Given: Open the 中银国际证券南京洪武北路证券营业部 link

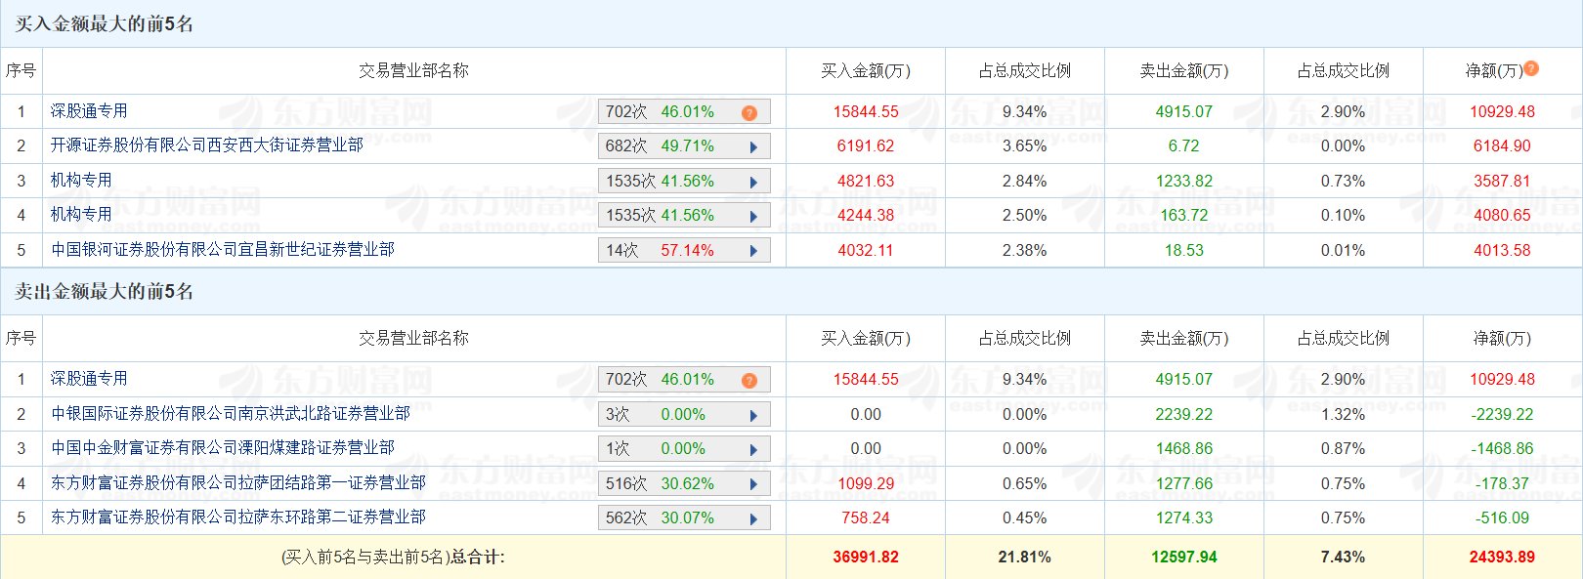Looking at the screenshot, I should tap(231, 414).
